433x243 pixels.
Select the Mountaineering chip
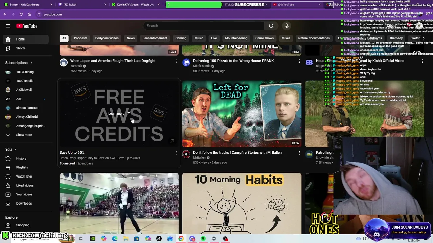[236, 38]
